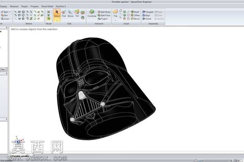Switch to Section mode in Mode group
244x162 pixels.
49,15
